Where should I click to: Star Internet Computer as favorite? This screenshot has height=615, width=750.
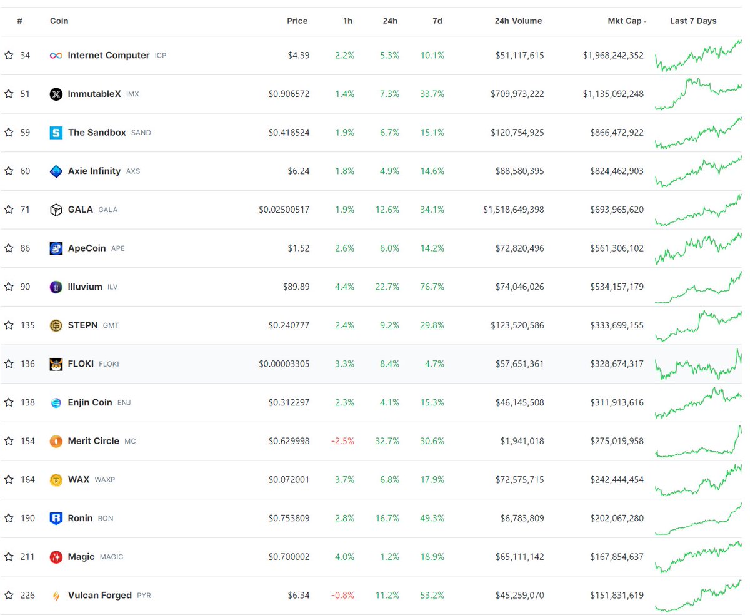click(9, 55)
